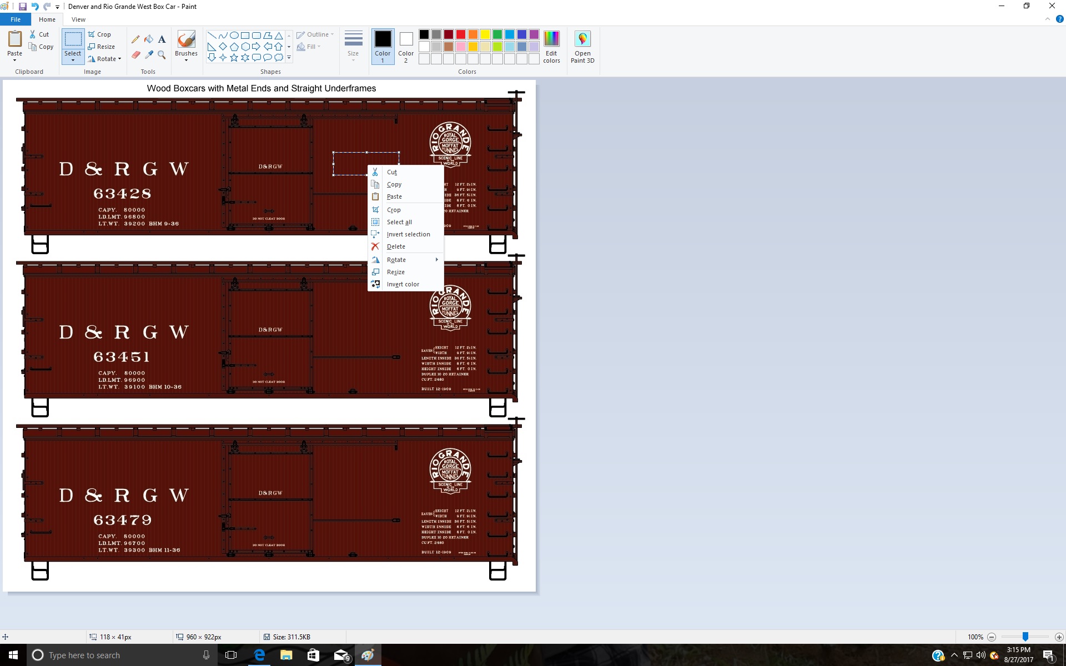Open the File menu tab
1066x666 pixels.
[x=16, y=19]
